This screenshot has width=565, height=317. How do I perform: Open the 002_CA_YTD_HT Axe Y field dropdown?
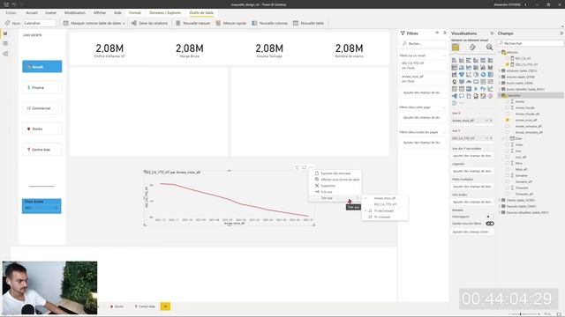click(486, 138)
